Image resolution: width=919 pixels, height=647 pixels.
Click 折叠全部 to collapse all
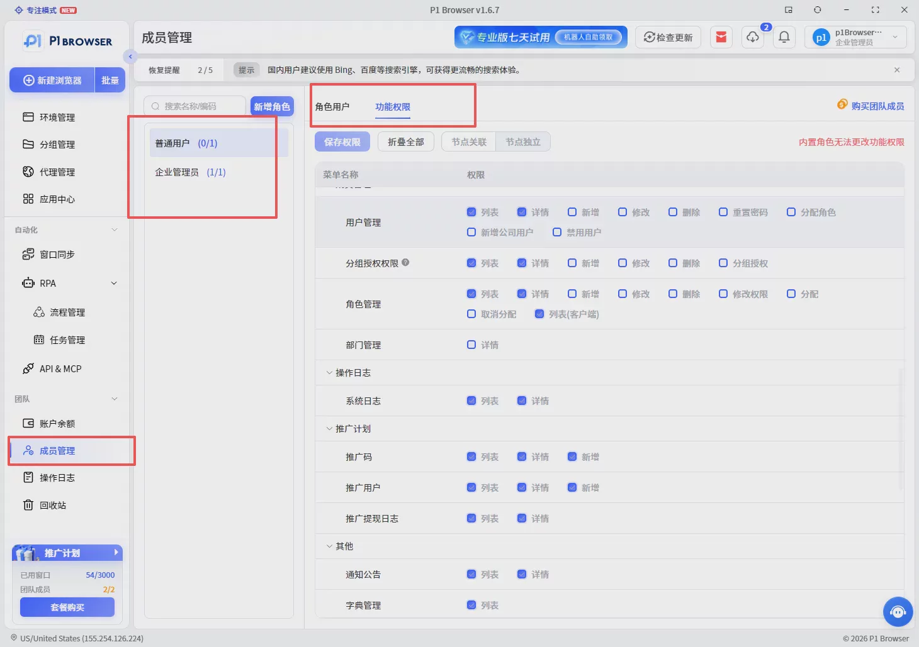point(406,142)
